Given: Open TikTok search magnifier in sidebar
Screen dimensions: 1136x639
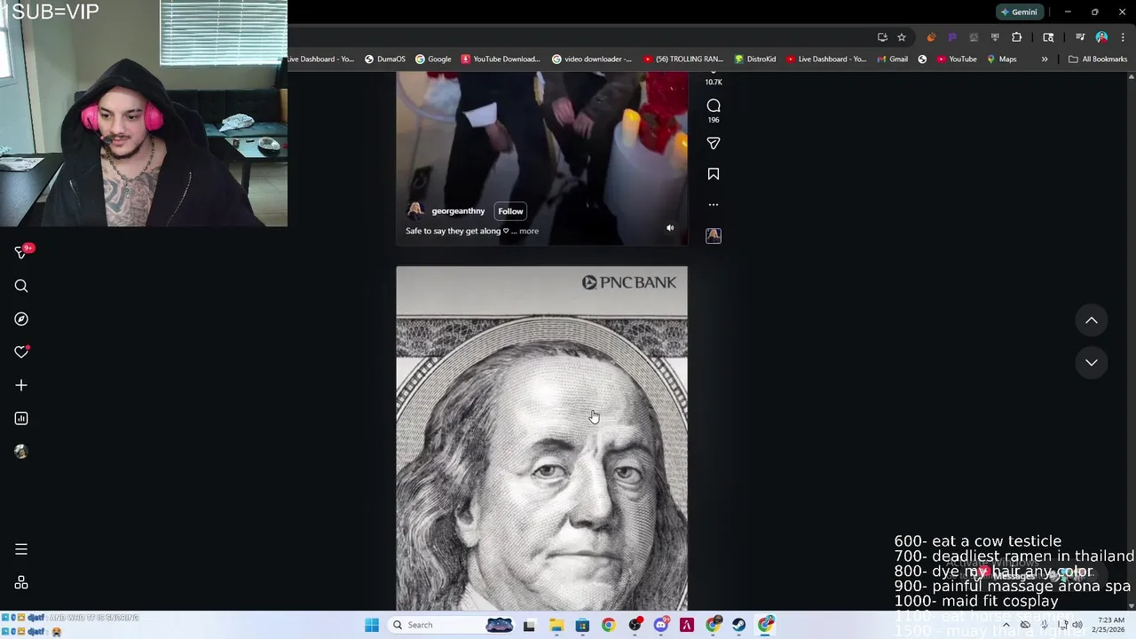Looking at the screenshot, I should click(x=21, y=286).
